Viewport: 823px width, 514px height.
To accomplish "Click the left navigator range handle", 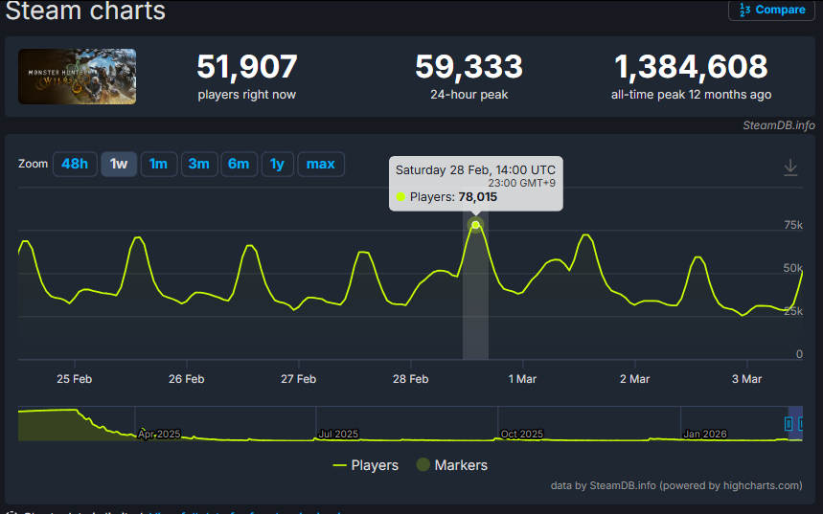I will (789, 423).
